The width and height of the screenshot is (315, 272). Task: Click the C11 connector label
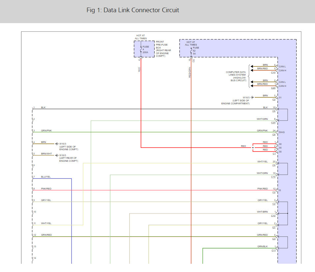point(273,251)
